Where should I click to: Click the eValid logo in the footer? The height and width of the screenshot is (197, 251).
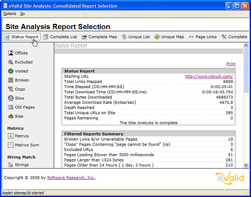(x=230, y=179)
